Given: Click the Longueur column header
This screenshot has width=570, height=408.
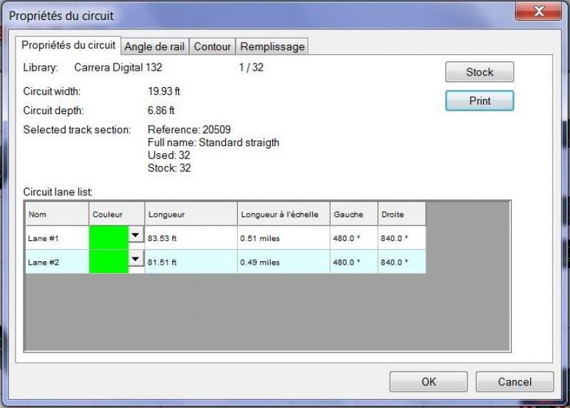Looking at the screenshot, I should [x=190, y=214].
